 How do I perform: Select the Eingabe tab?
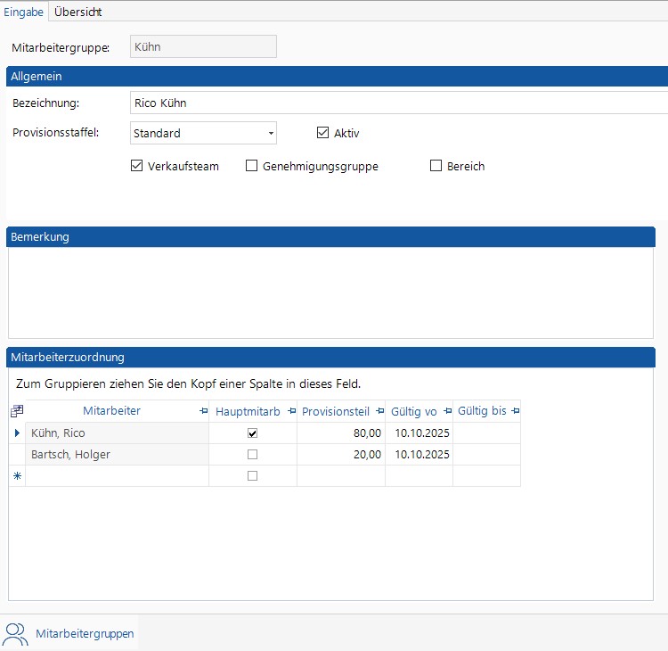pos(23,12)
